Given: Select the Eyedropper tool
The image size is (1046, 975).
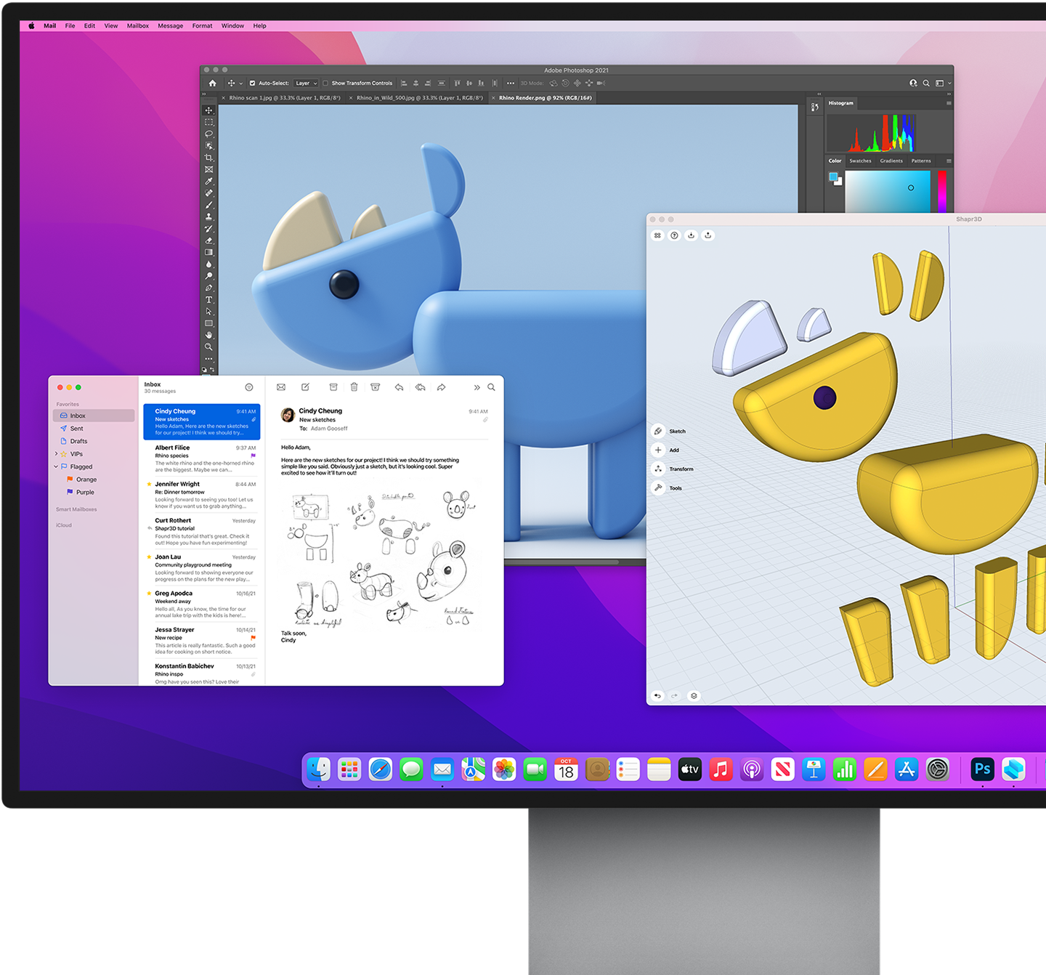Looking at the screenshot, I should [x=208, y=182].
